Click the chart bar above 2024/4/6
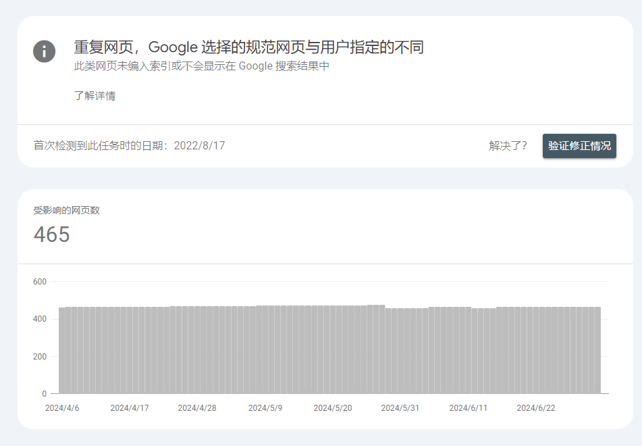This screenshot has width=642, height=446. point(62,351)
